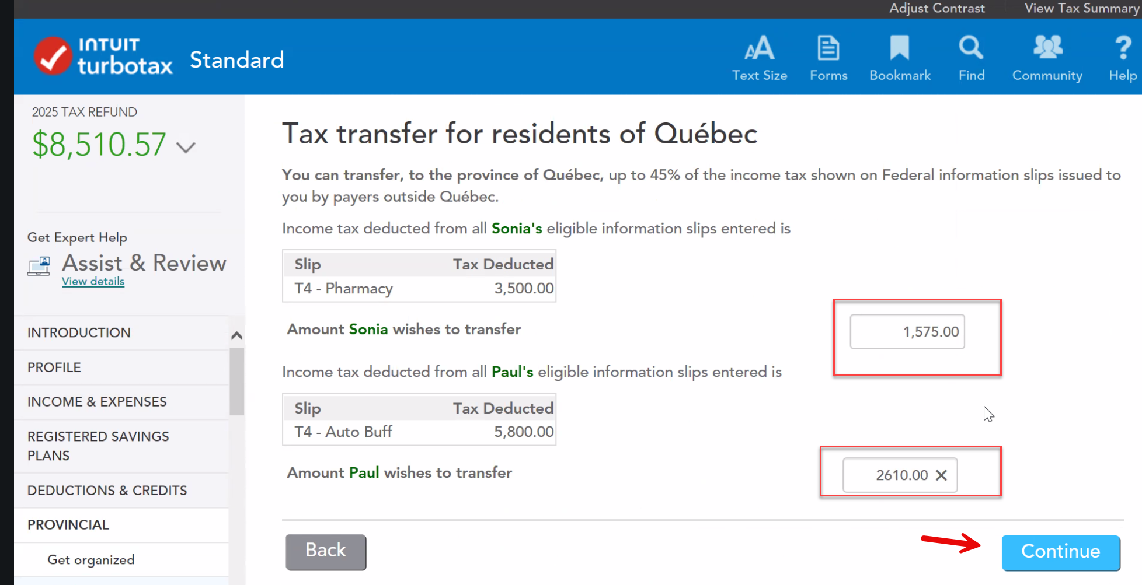Viewport: 1142px width, 585px height.
Task: Click the Assist & Review computer icon
Action: coord(39,266)
